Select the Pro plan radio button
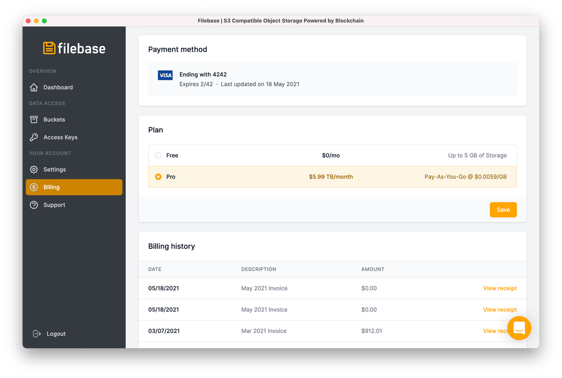 pos(158,176)
